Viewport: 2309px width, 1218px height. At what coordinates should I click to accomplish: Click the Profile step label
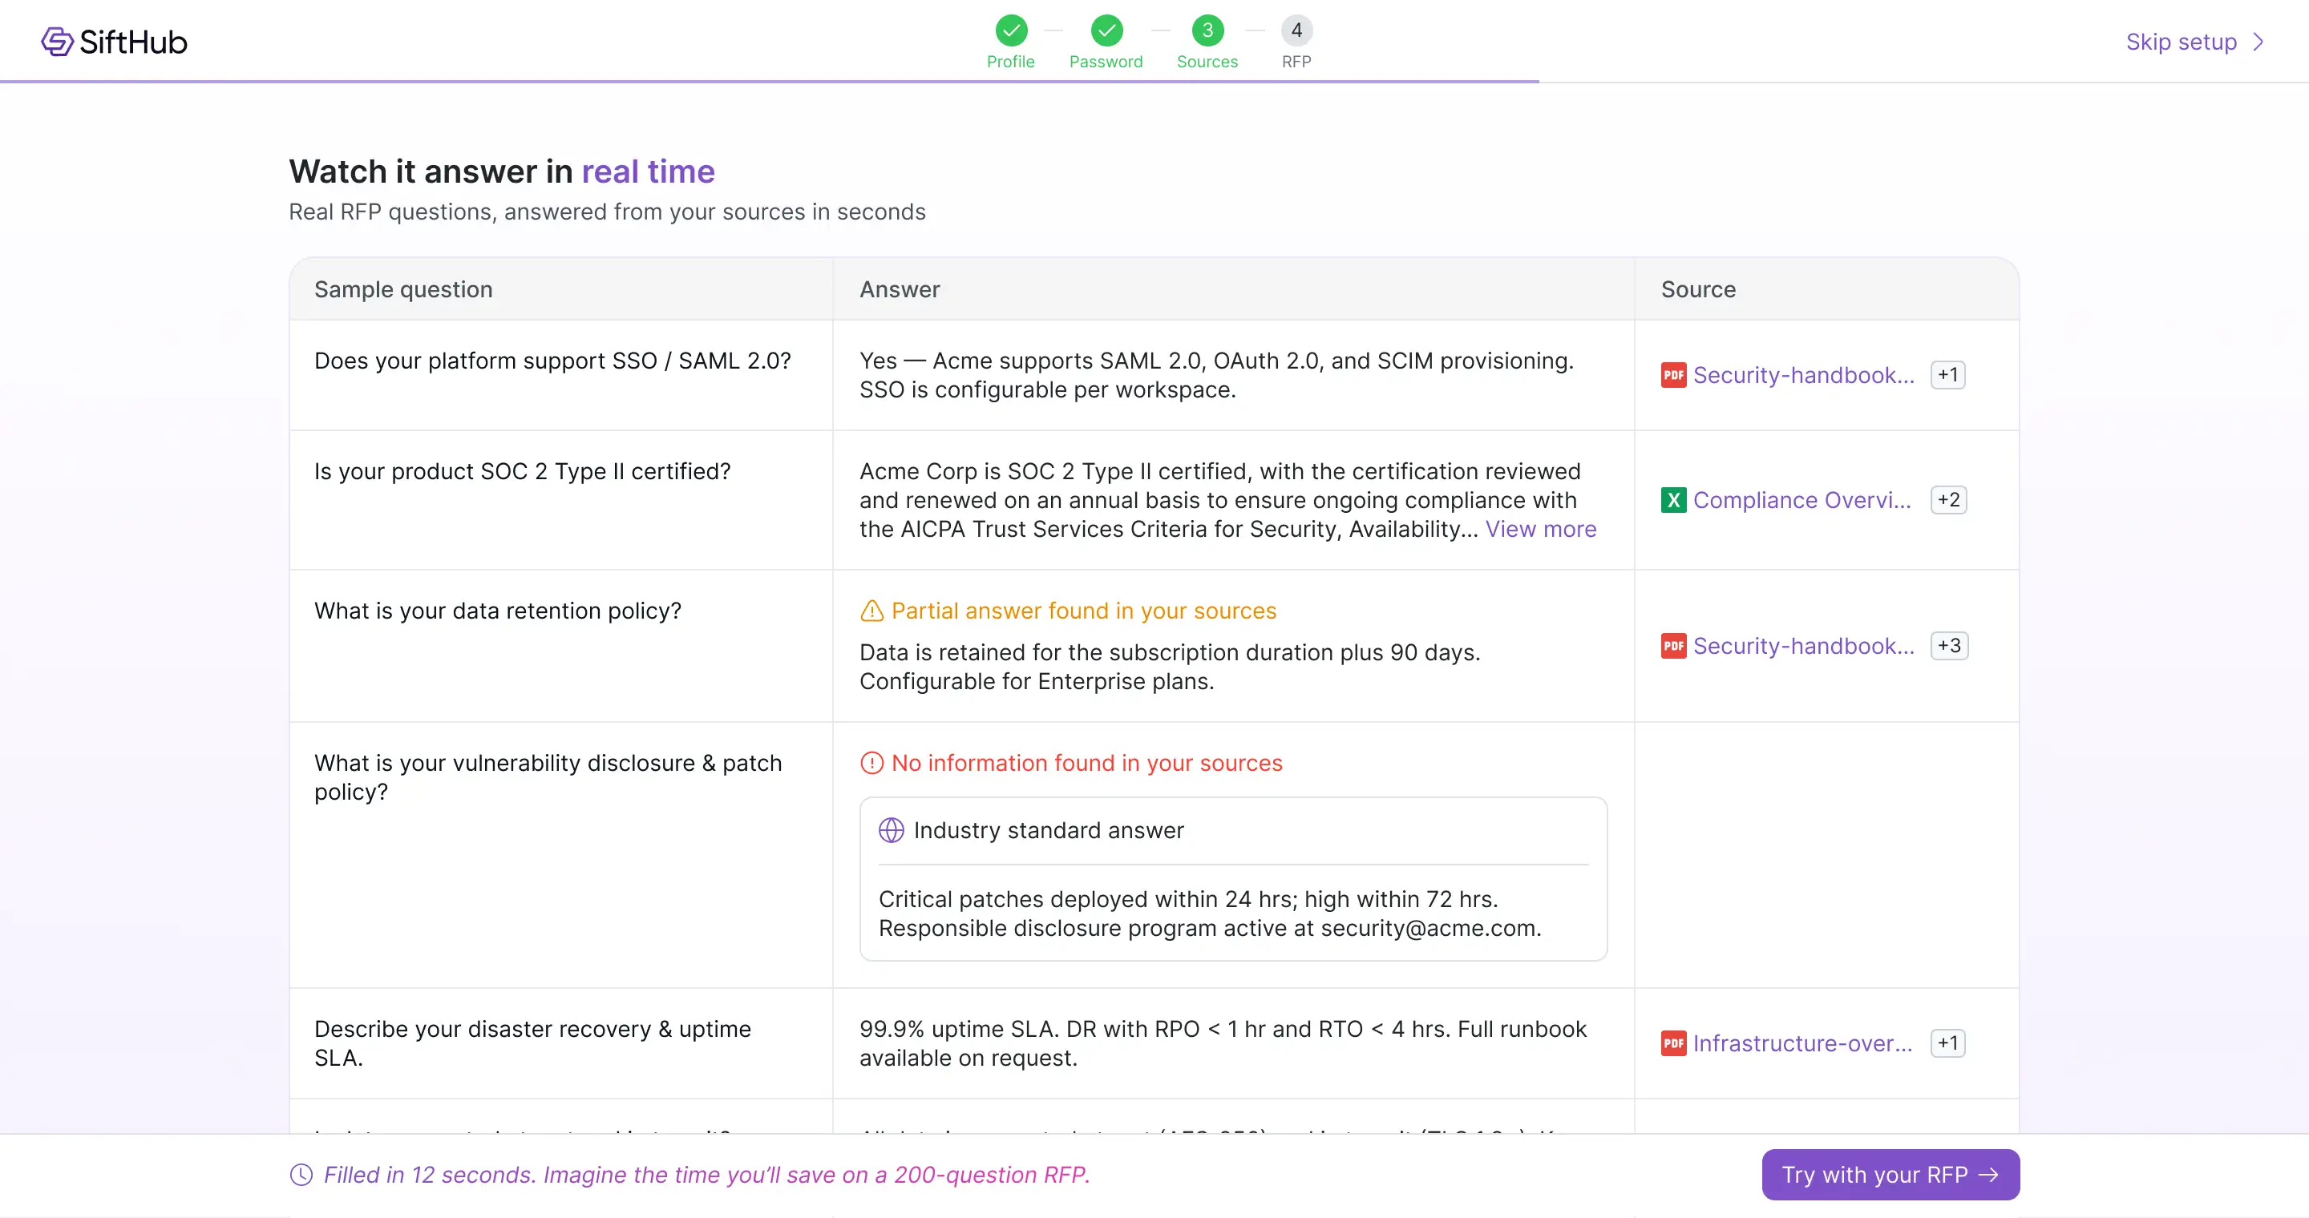click(x=1010, y=62)
